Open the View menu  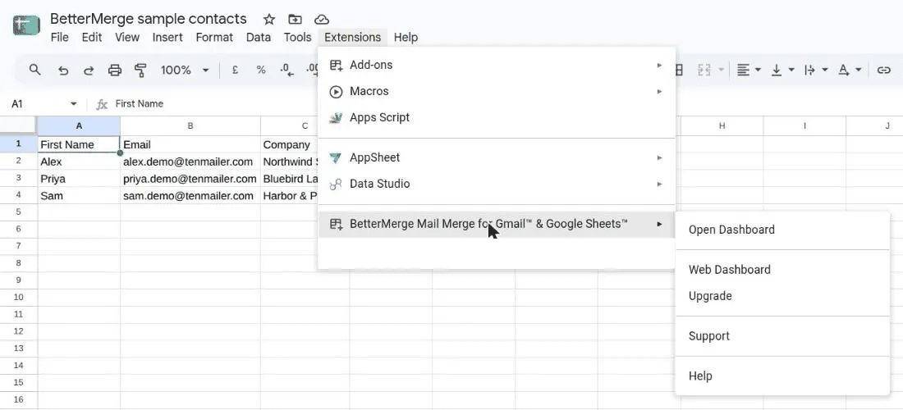pos(126,38)
